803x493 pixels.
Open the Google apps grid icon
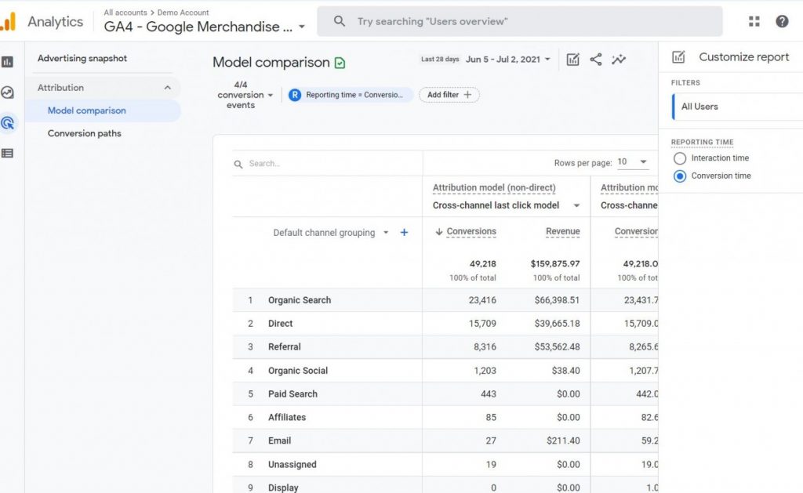(x=754, y=21)
